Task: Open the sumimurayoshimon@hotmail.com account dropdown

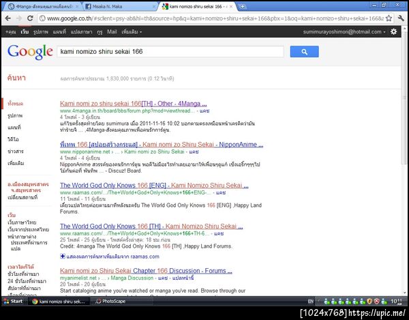Action: (x=344, y=32)
